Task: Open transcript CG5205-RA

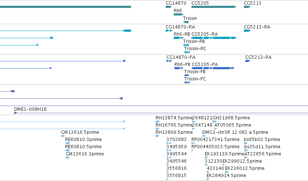Action: [205, 34]
